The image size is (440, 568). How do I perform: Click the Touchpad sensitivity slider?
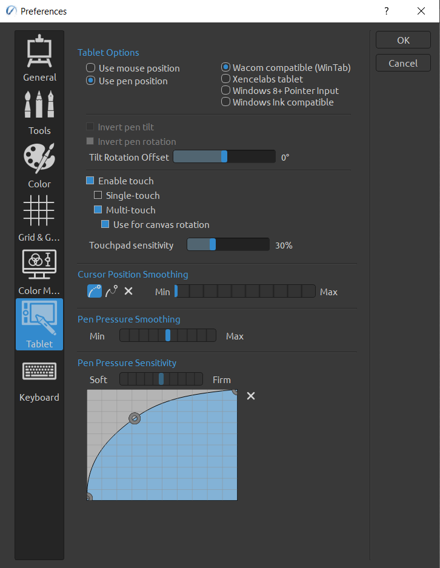228,245
